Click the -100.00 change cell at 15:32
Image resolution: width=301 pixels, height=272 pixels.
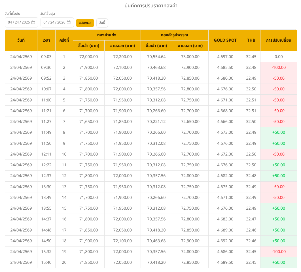click(x=278, y=252)
